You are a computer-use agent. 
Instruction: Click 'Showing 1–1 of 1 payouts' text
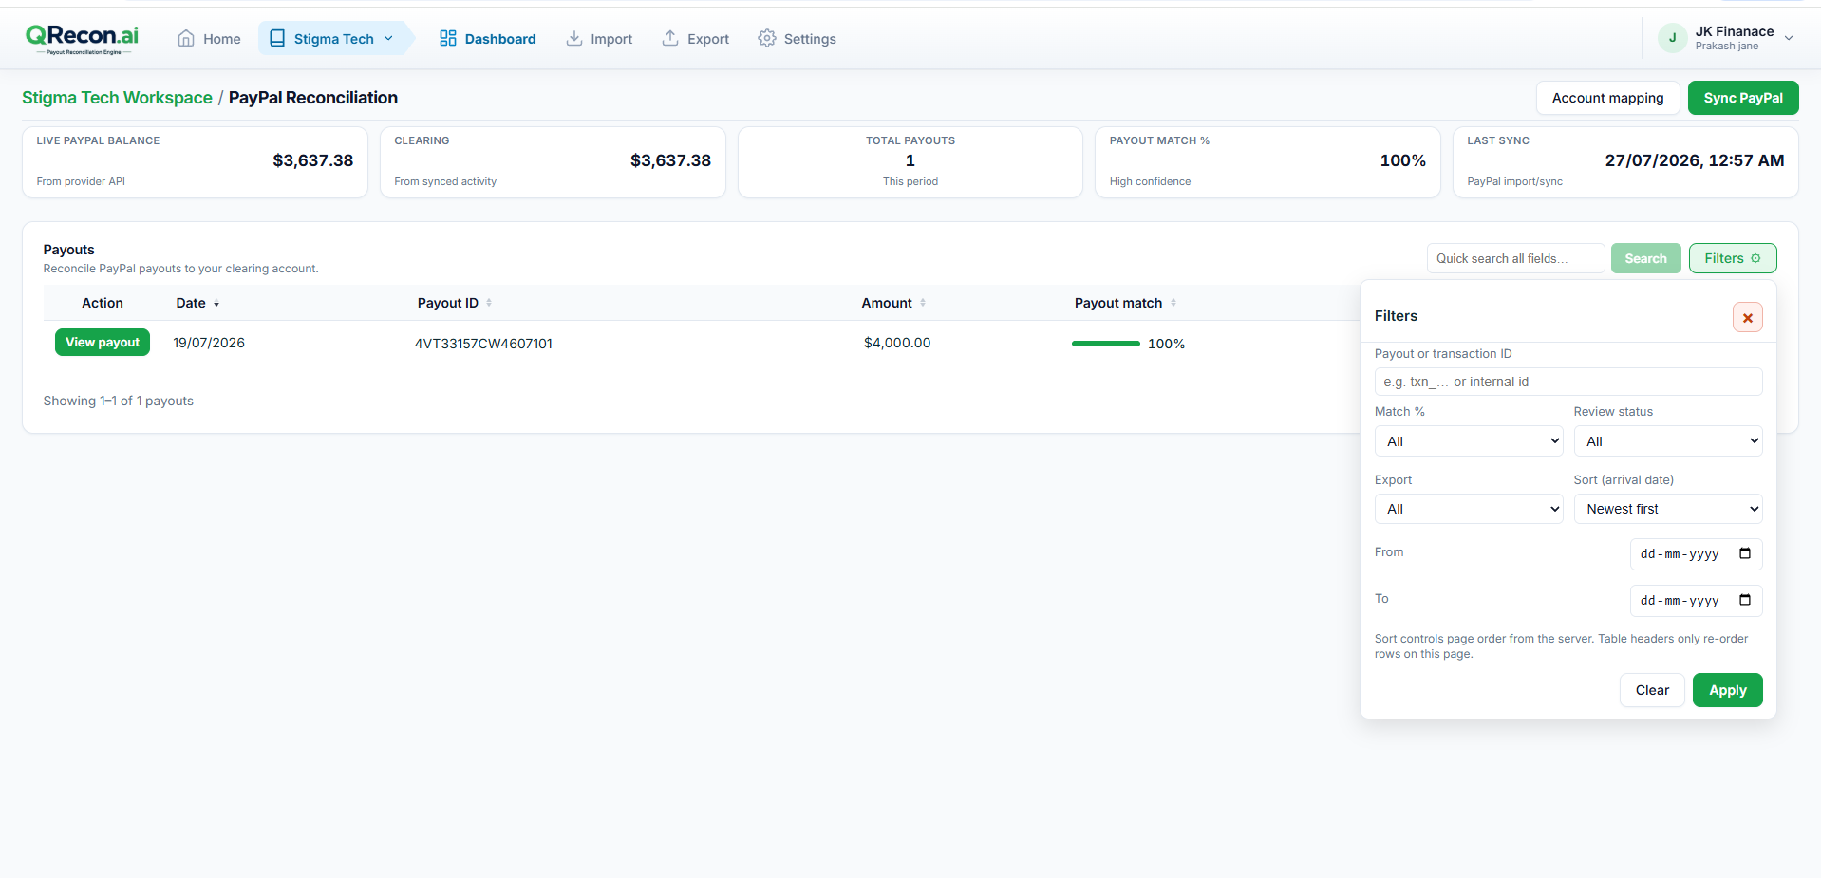(119, 401)
